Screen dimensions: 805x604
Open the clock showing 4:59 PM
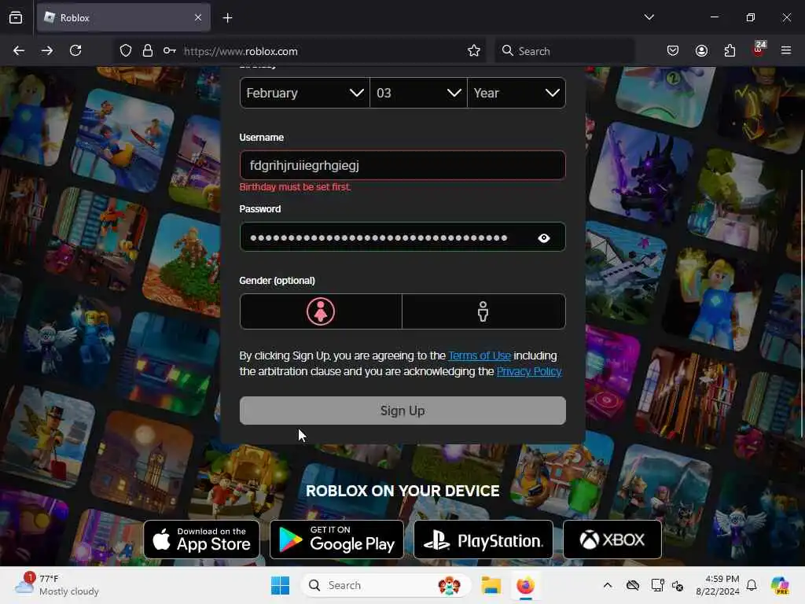717,585
